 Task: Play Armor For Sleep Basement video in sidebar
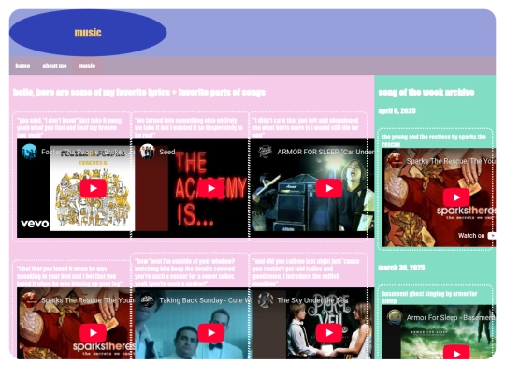(456, 353)
